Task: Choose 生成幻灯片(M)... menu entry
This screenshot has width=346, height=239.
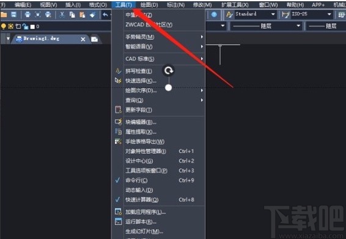Action: (158, 231)
